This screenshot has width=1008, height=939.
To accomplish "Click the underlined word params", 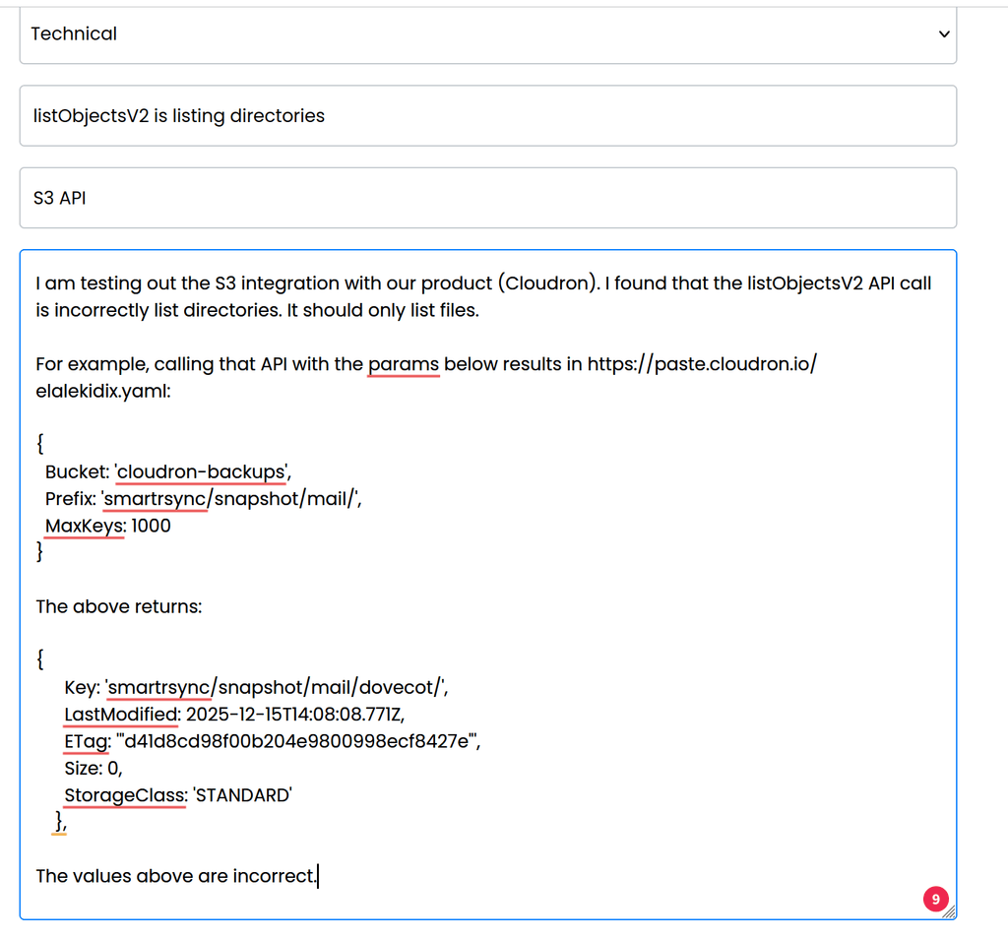I will [404, 363].
